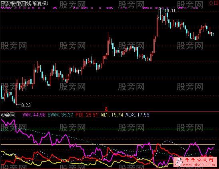Click the red square icon at top right

[216, 3]
